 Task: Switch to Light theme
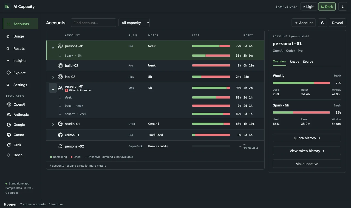point(309,7)
